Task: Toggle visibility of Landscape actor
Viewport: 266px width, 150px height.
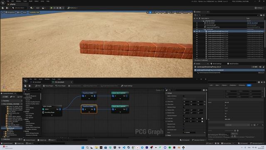Action: point(197,29)
